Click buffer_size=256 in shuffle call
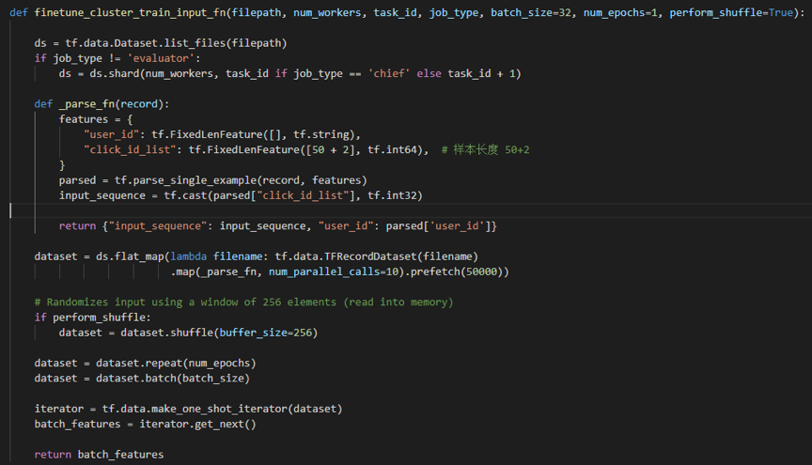 click(266, 333)
